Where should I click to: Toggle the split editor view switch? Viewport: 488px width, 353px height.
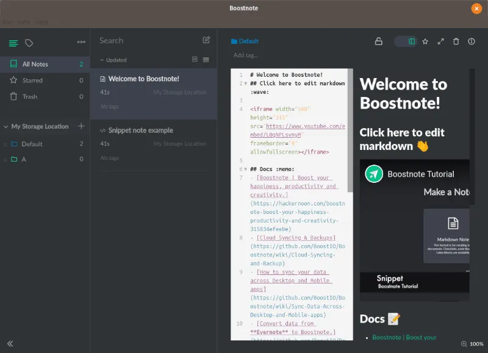(x=406, y=41)
